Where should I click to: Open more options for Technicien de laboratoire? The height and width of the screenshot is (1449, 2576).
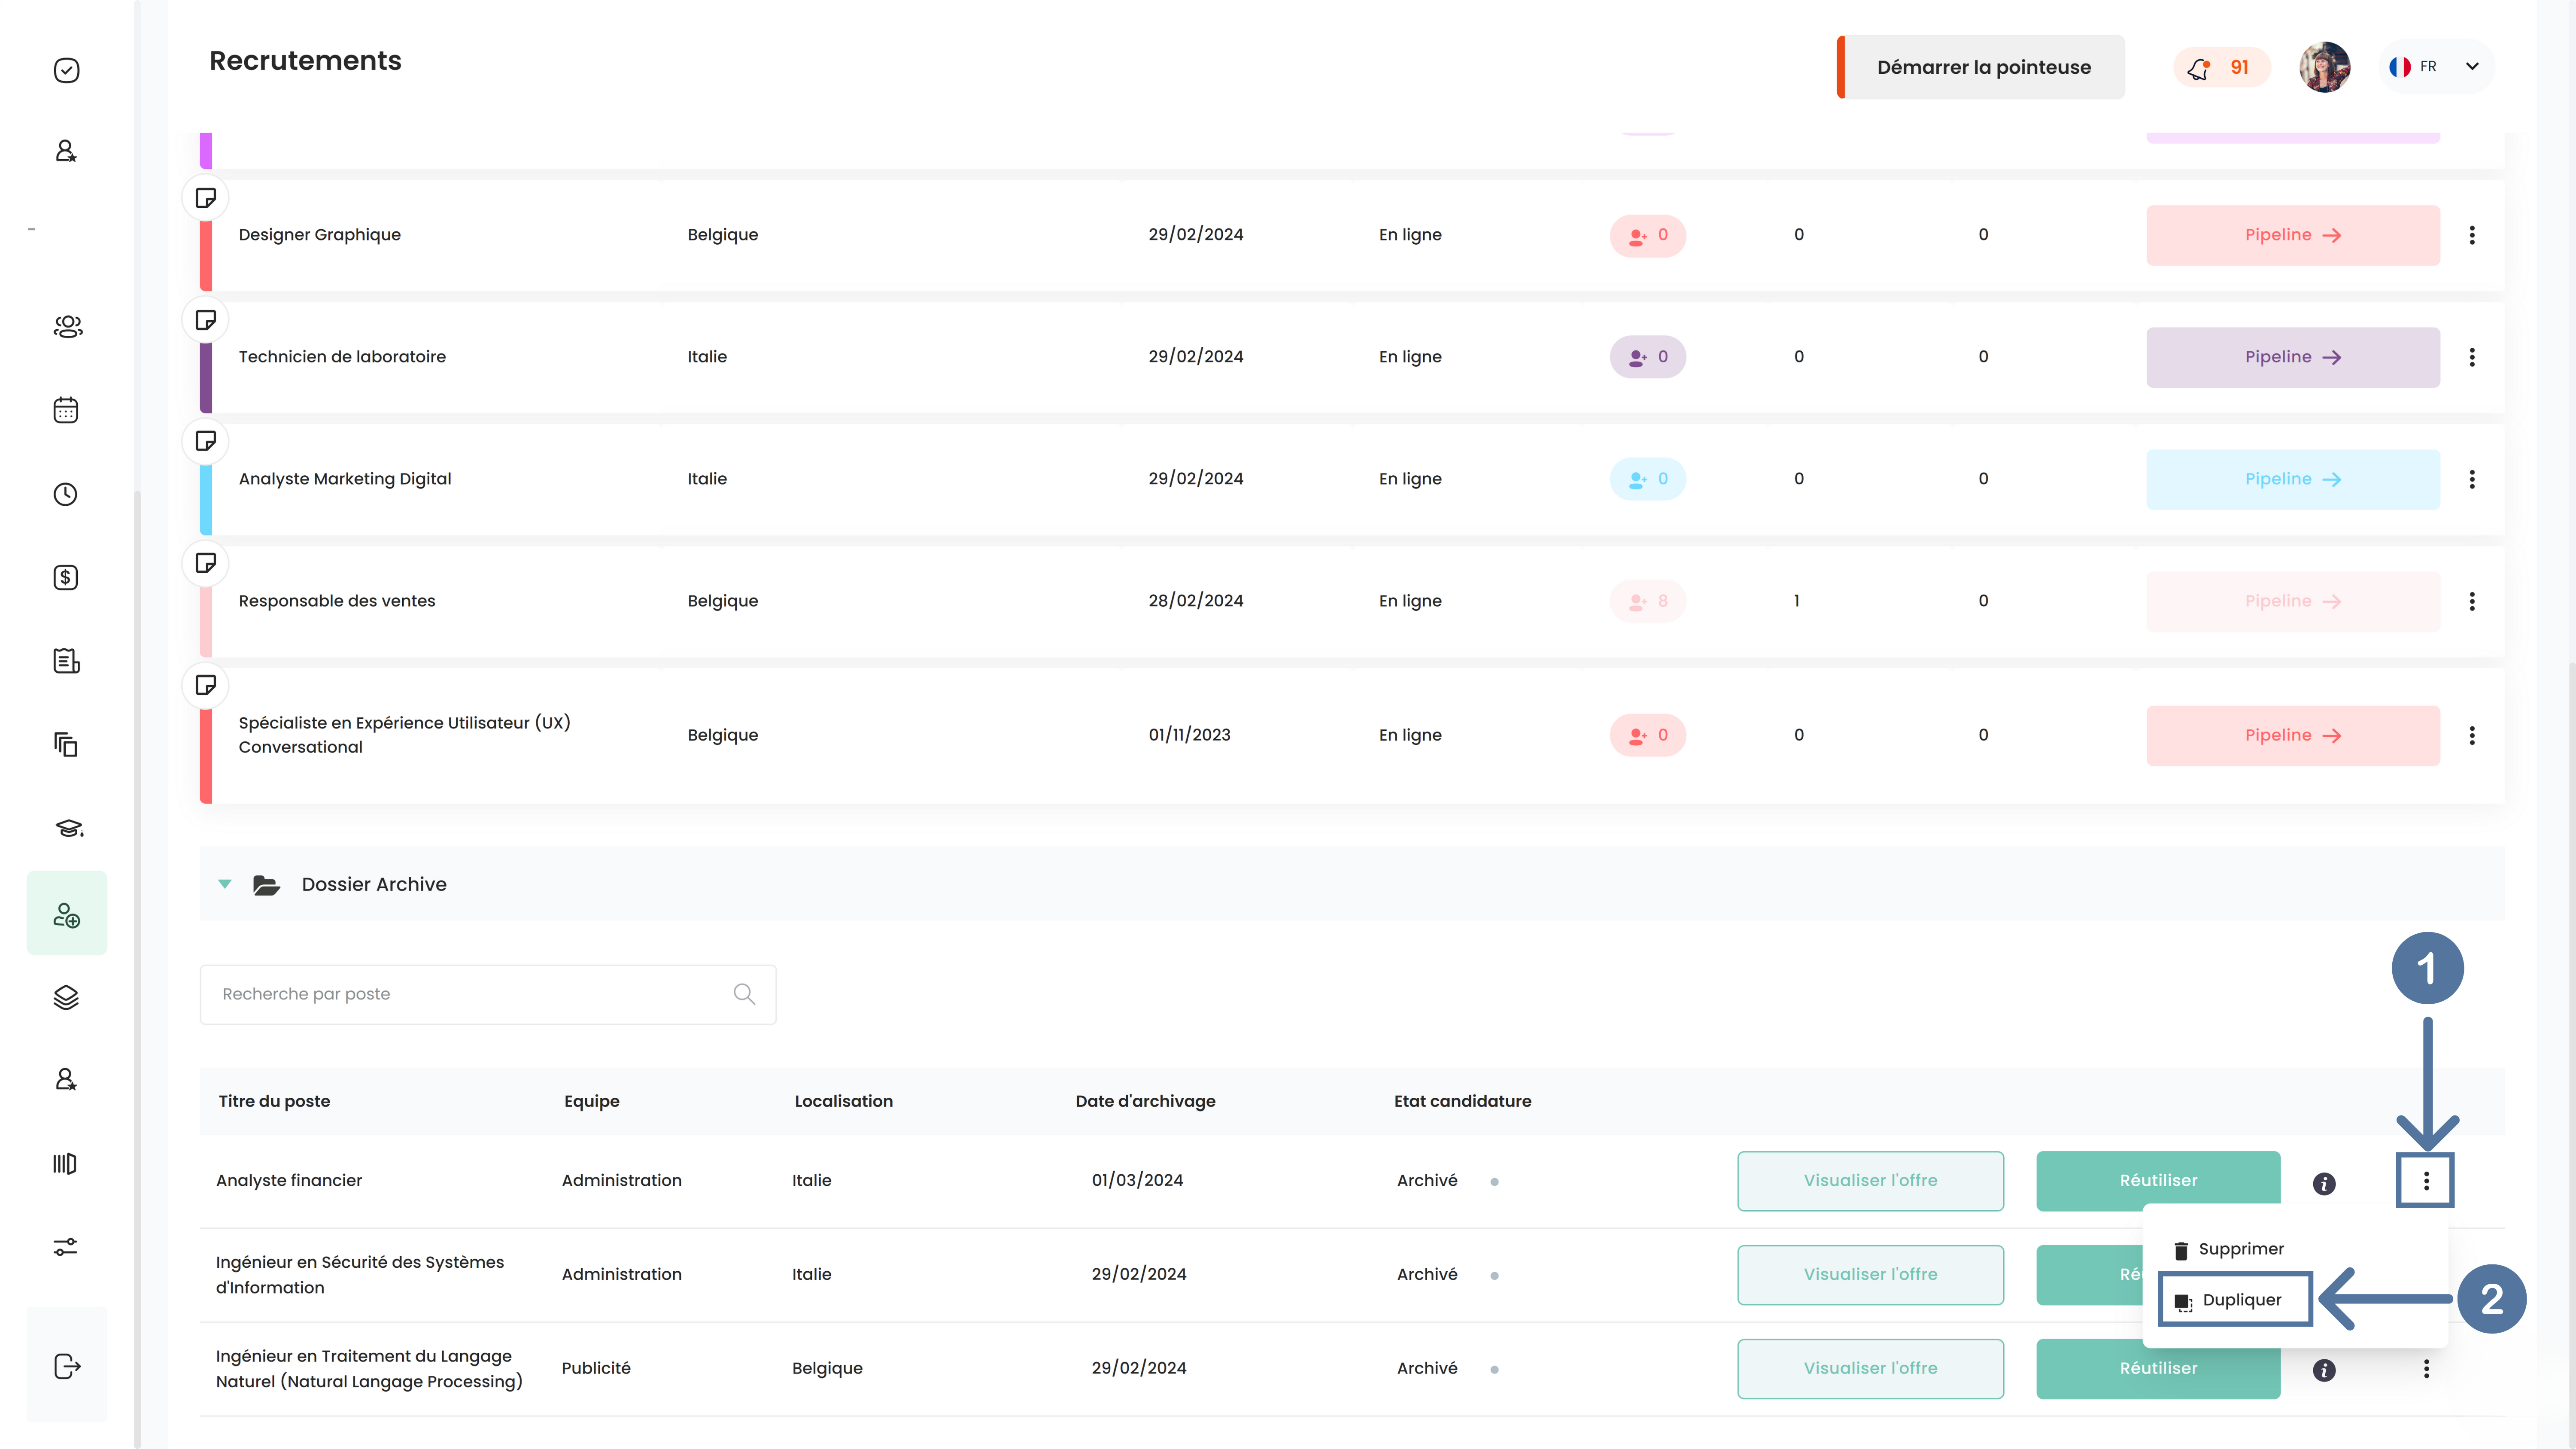2472,357
